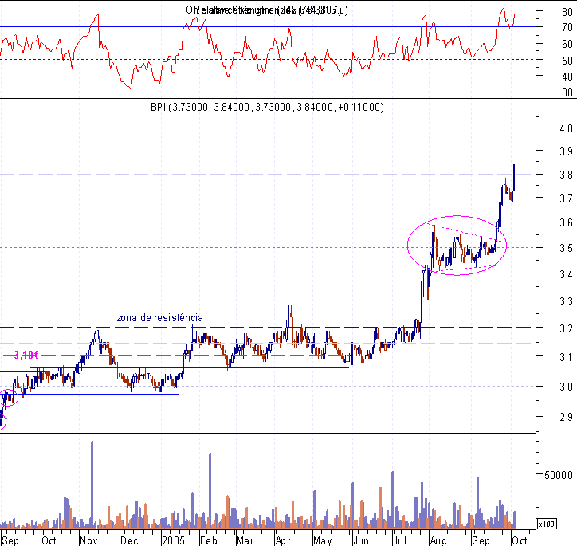577x546 pixels.
Task: Click the 3.6 price axis label
Action: [x=566, y=222]
